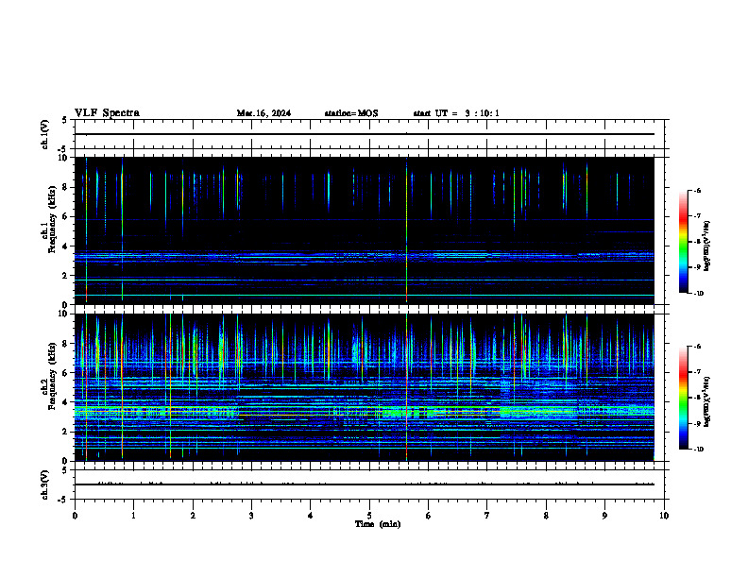Screen dimensions: 748x578
Task: Click the log(PSD) label of upper colorbar
Action: point(707,246)
